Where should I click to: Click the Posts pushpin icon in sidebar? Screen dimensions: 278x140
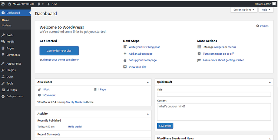click(x=3, y=35)
